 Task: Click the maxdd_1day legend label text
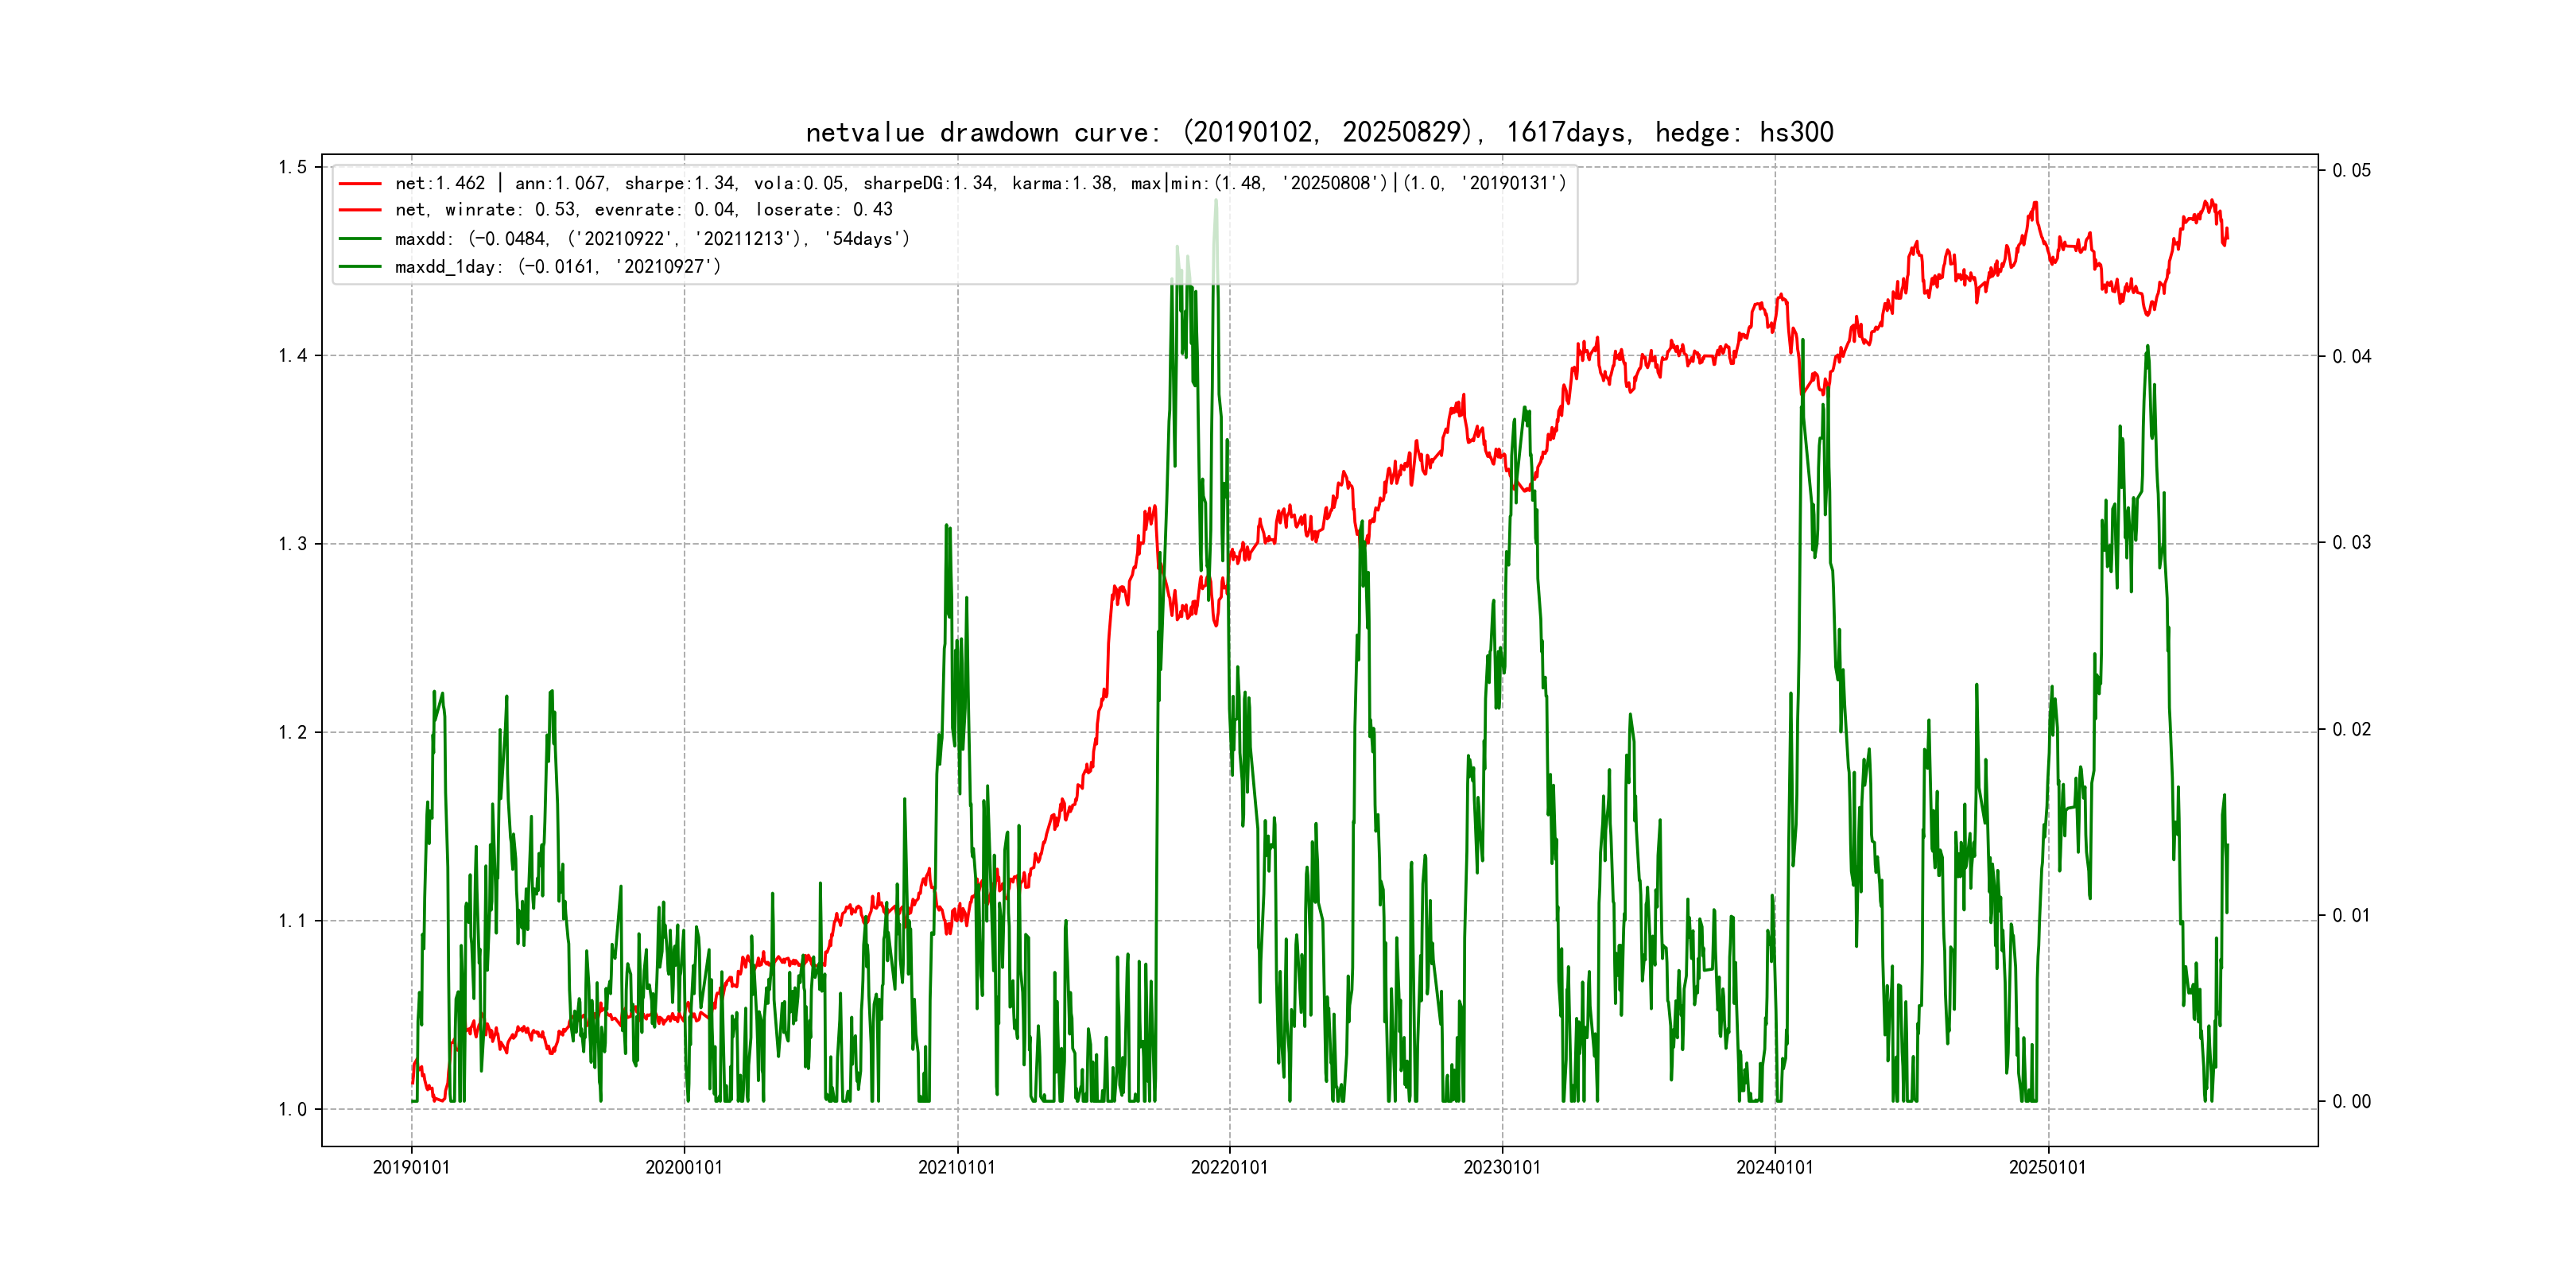tap(557, 266)
